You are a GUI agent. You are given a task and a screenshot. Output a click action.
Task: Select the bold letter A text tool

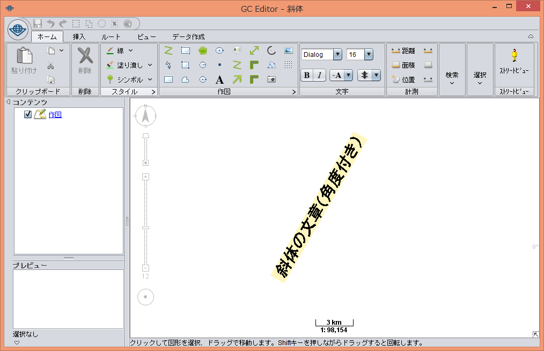(219, 80)
